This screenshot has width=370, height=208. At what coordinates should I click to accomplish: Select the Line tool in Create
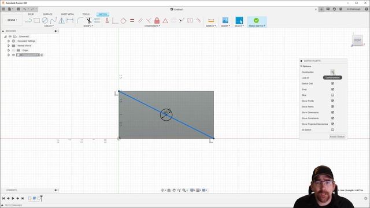(28, 21)
